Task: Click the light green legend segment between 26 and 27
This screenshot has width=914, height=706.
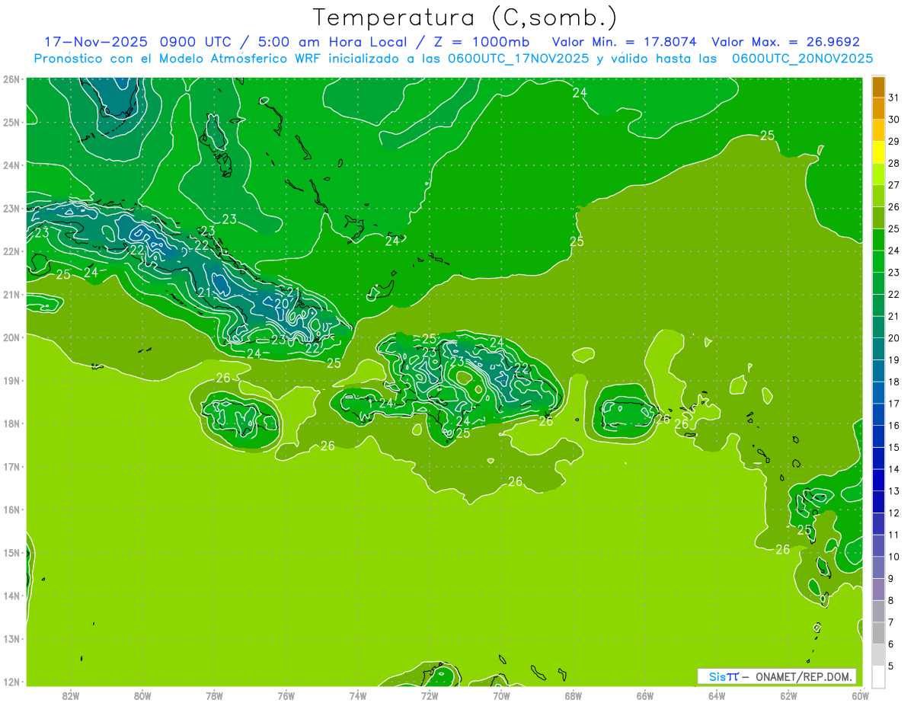Action: pos(878,196)
